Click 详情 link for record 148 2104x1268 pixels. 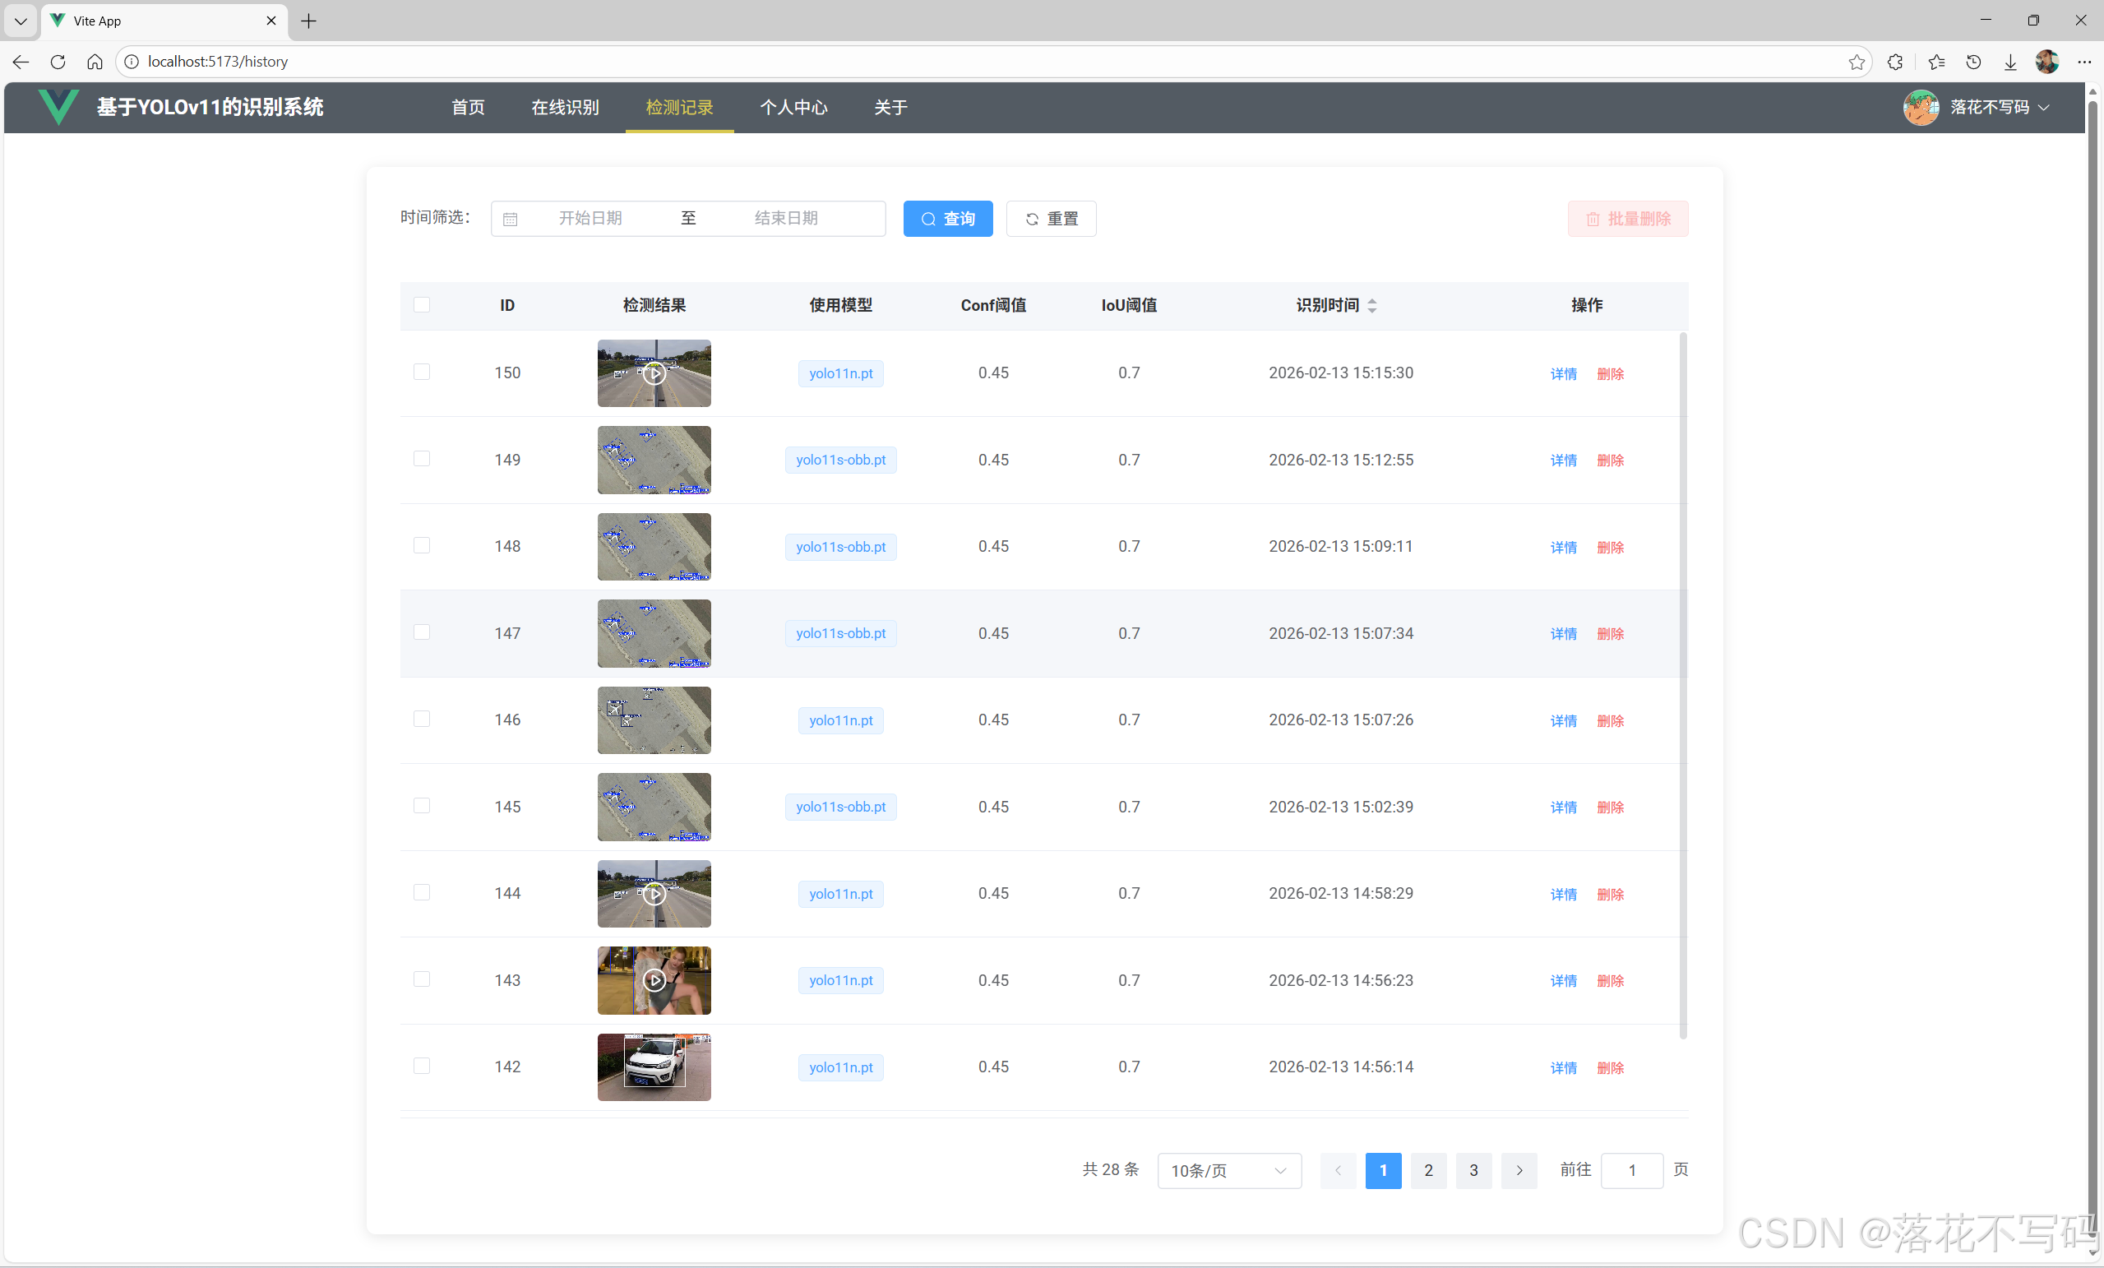tap(1564, 548)
